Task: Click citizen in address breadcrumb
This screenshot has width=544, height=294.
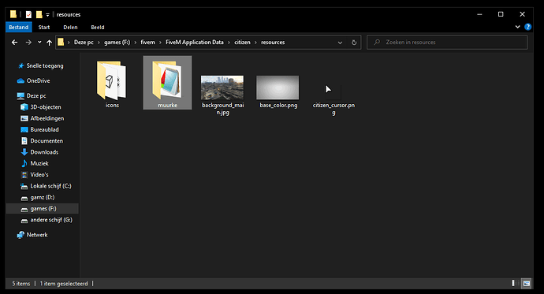Action: (242, 43)
